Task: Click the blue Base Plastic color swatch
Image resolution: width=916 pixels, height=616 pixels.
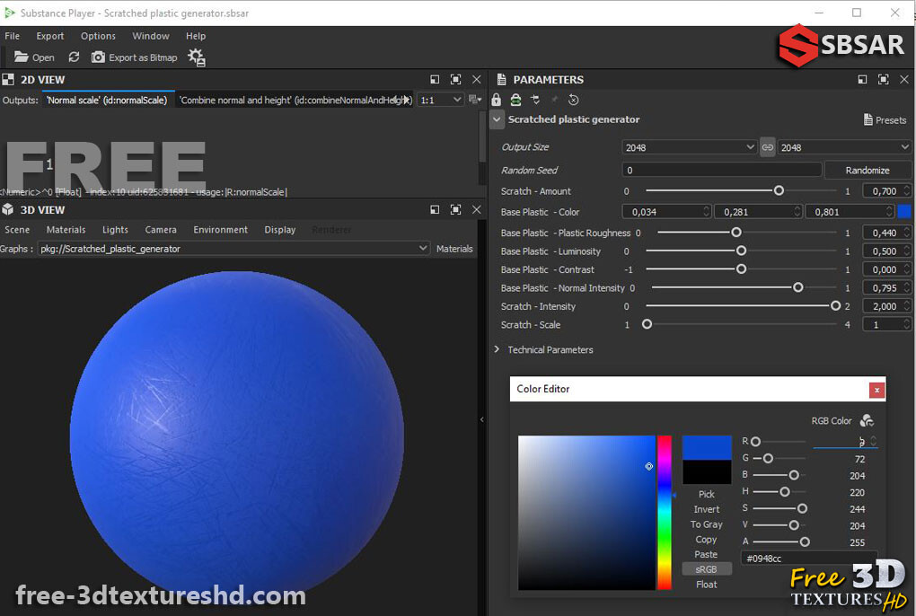Action: tap(904, 211)
